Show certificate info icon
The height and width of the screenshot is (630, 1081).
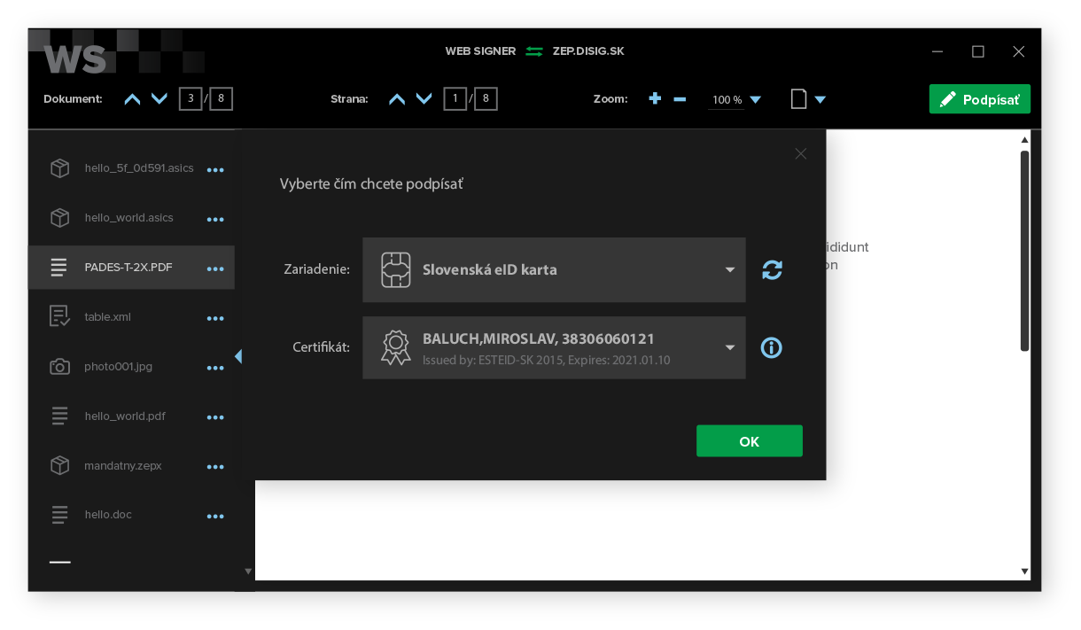coord(772,348)
